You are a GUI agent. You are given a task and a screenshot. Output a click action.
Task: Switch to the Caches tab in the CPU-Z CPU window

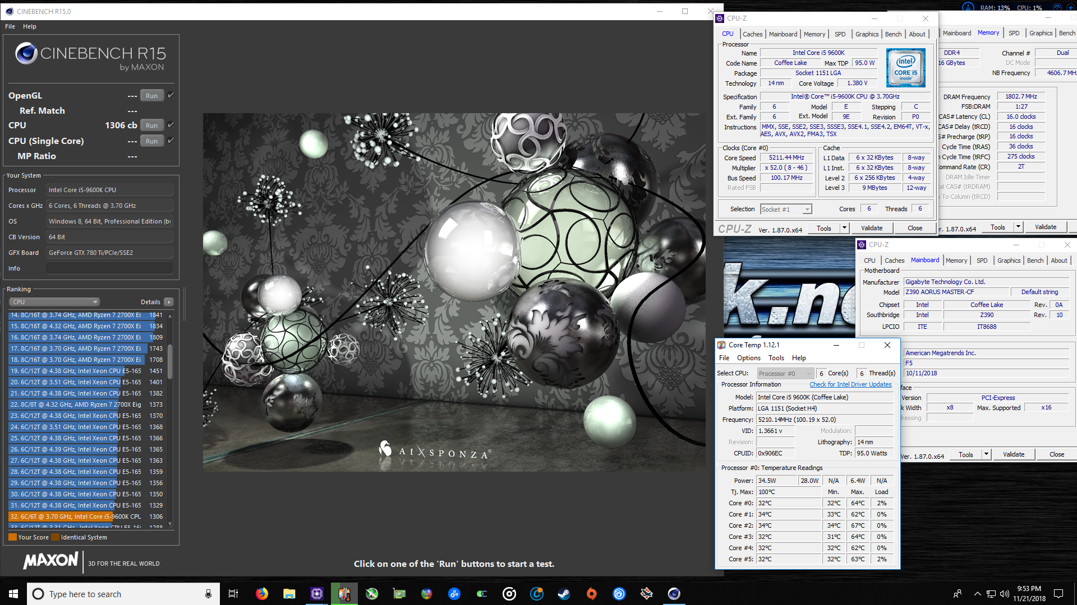pyautogui.click(x=752, y=34)
